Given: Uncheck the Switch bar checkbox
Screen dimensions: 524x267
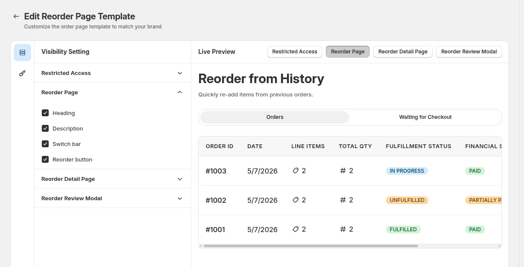Looking at the screenshot, I should pos(45,144).
